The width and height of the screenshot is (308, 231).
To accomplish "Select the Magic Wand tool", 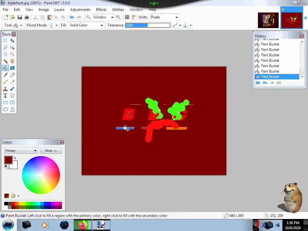I will point(5,61).
